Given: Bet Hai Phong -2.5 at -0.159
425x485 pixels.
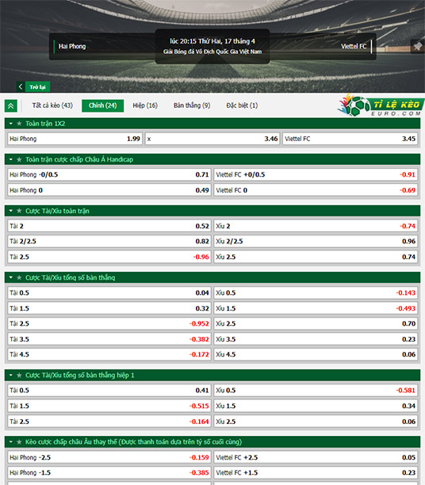Looking at the screenshot, I should pyautogui.click(x=109, y=457).
